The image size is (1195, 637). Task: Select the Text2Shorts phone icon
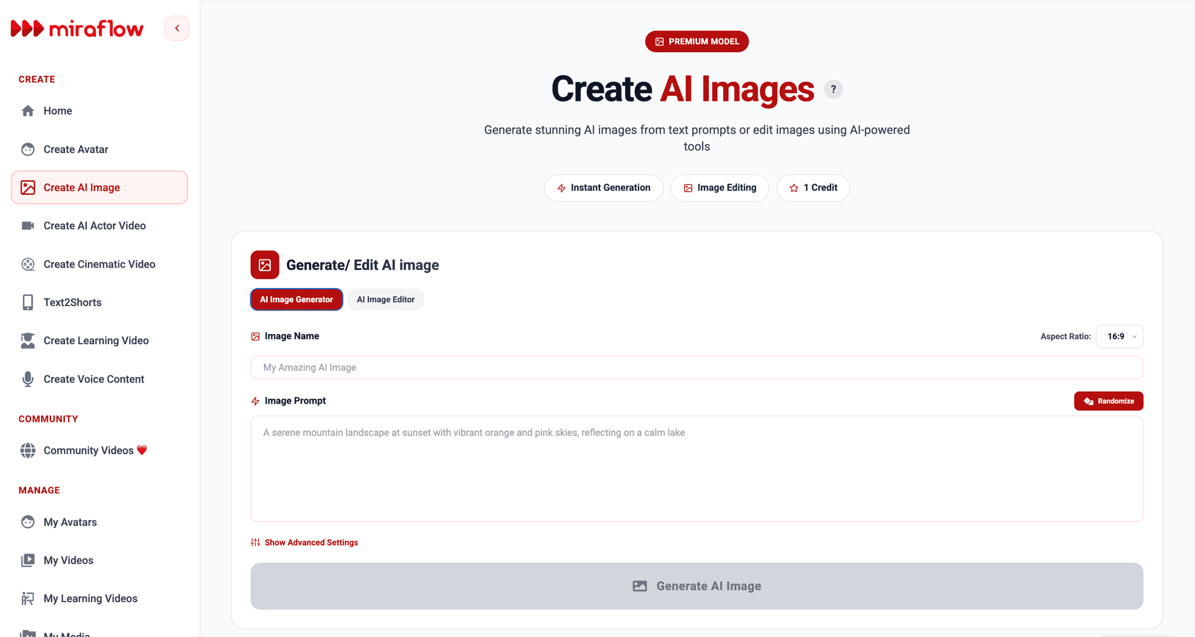tap(28, 302)
